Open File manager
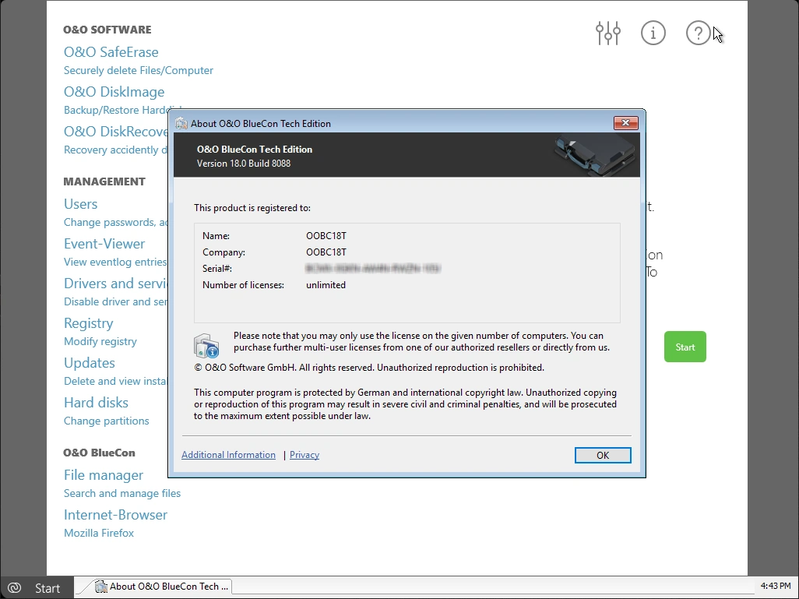799x599 pixels. [104, 475]
